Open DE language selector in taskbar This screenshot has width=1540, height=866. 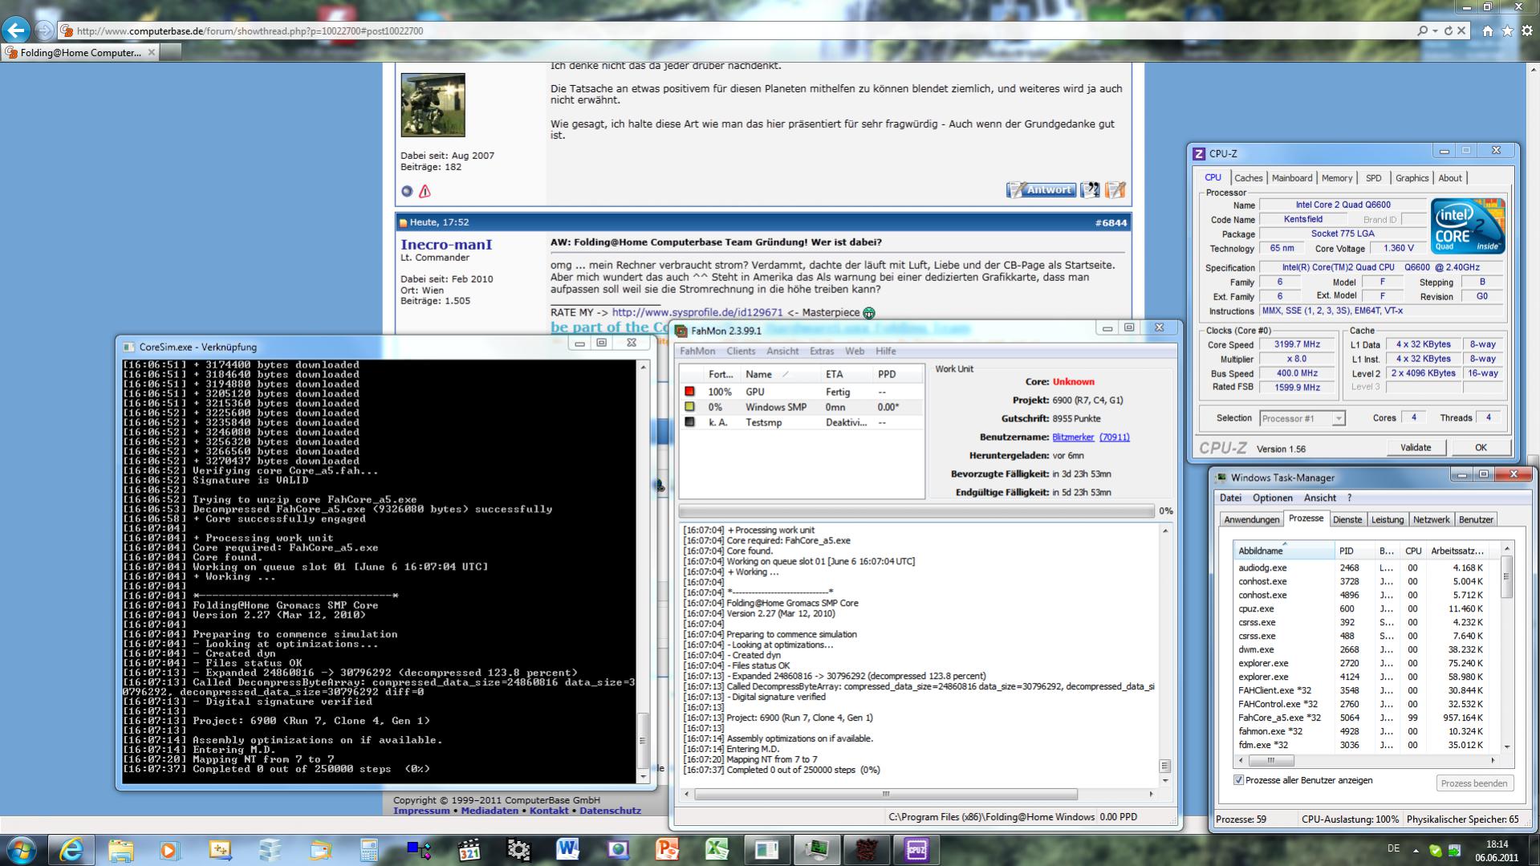click(1393, 849)
